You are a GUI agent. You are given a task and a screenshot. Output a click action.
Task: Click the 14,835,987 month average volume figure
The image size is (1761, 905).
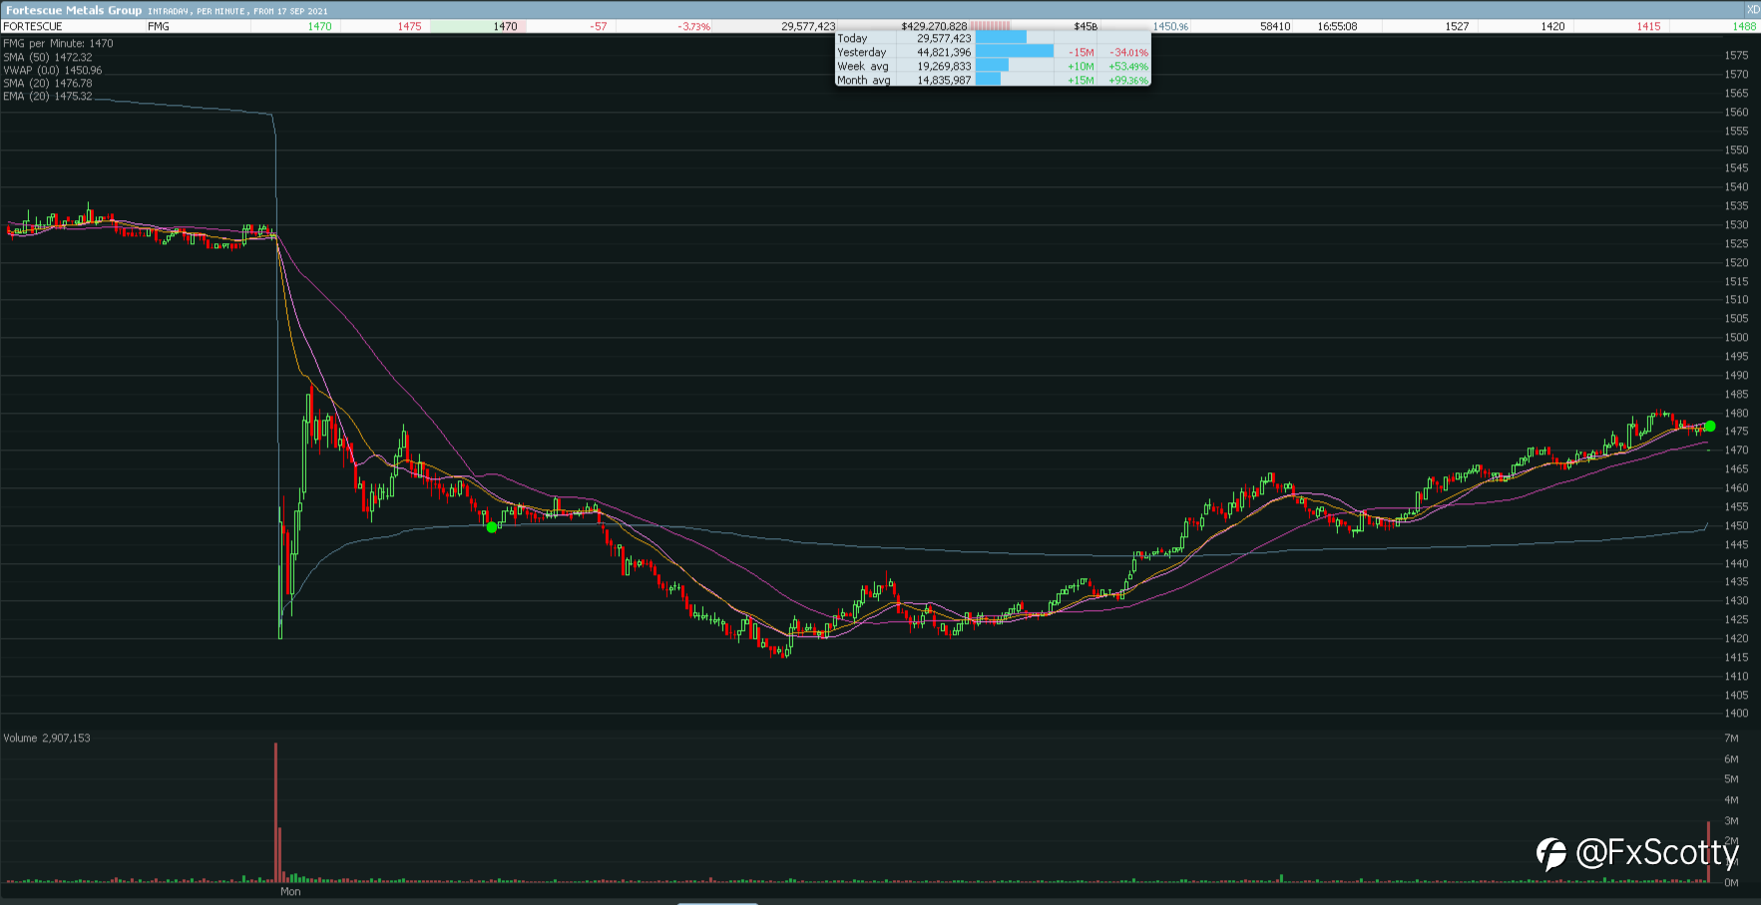pyautogui.click(x=944, y=80)
